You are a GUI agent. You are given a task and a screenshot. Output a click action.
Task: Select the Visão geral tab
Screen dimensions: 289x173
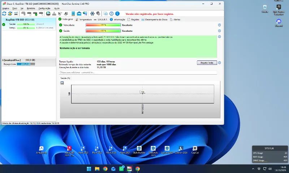pos(66,19)
